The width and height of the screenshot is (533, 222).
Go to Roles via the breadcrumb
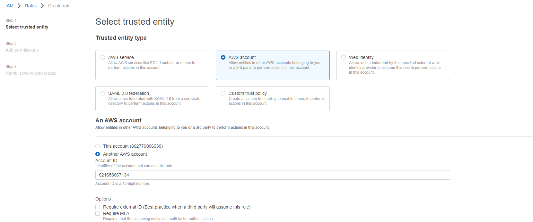[x=31, y=6]
